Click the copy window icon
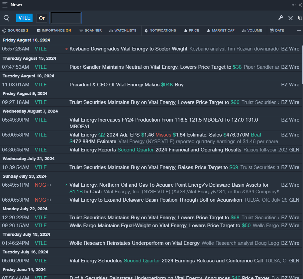This screenshot has width=303, height=279. coord(300,18)
